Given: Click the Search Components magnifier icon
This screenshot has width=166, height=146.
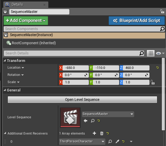Looking at the screenshot, I should tap(162, 29).
